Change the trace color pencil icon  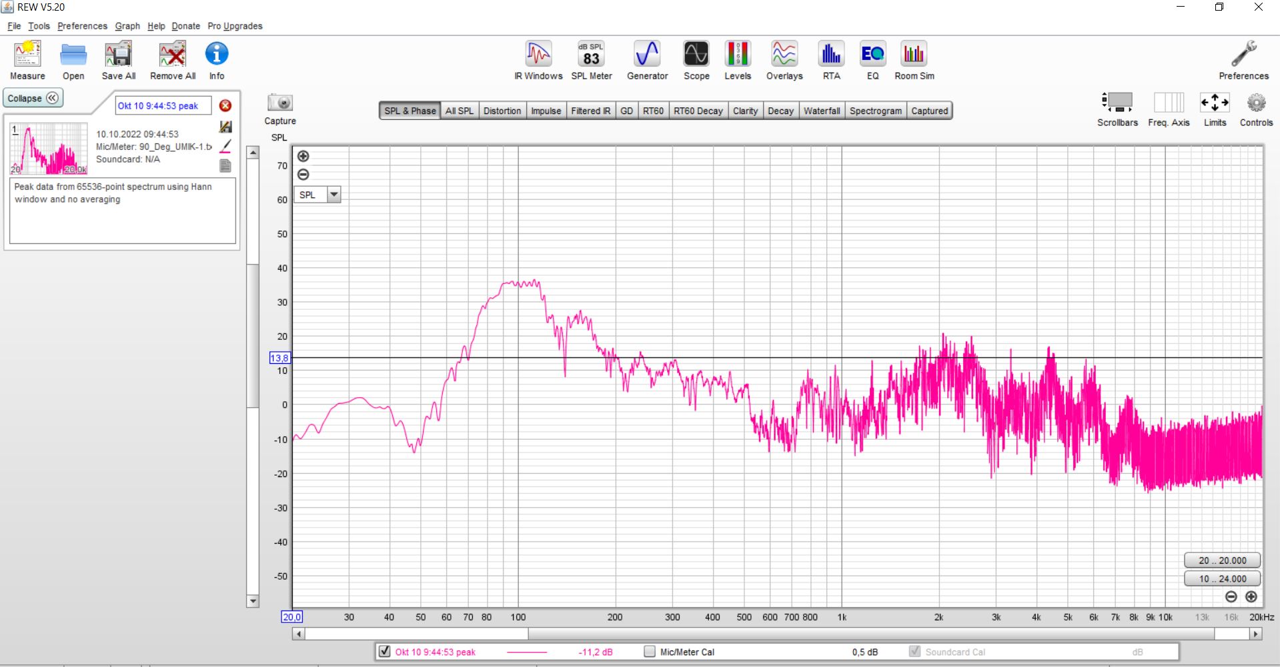[x=225, y=146]
